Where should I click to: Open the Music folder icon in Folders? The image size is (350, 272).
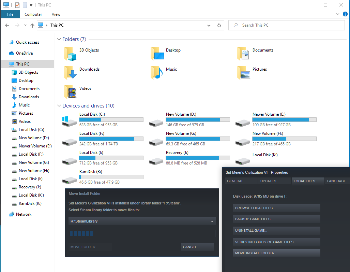[157, 73]
